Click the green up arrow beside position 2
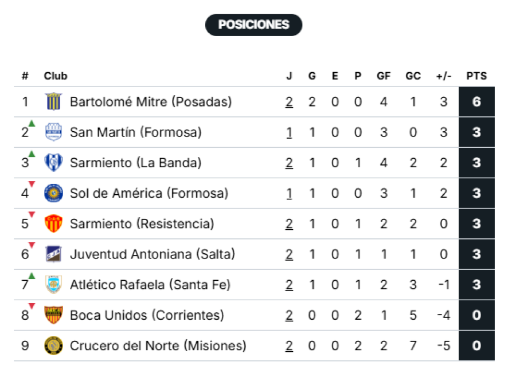The width and height of the screenshot is (516, 377). (32, 123)
